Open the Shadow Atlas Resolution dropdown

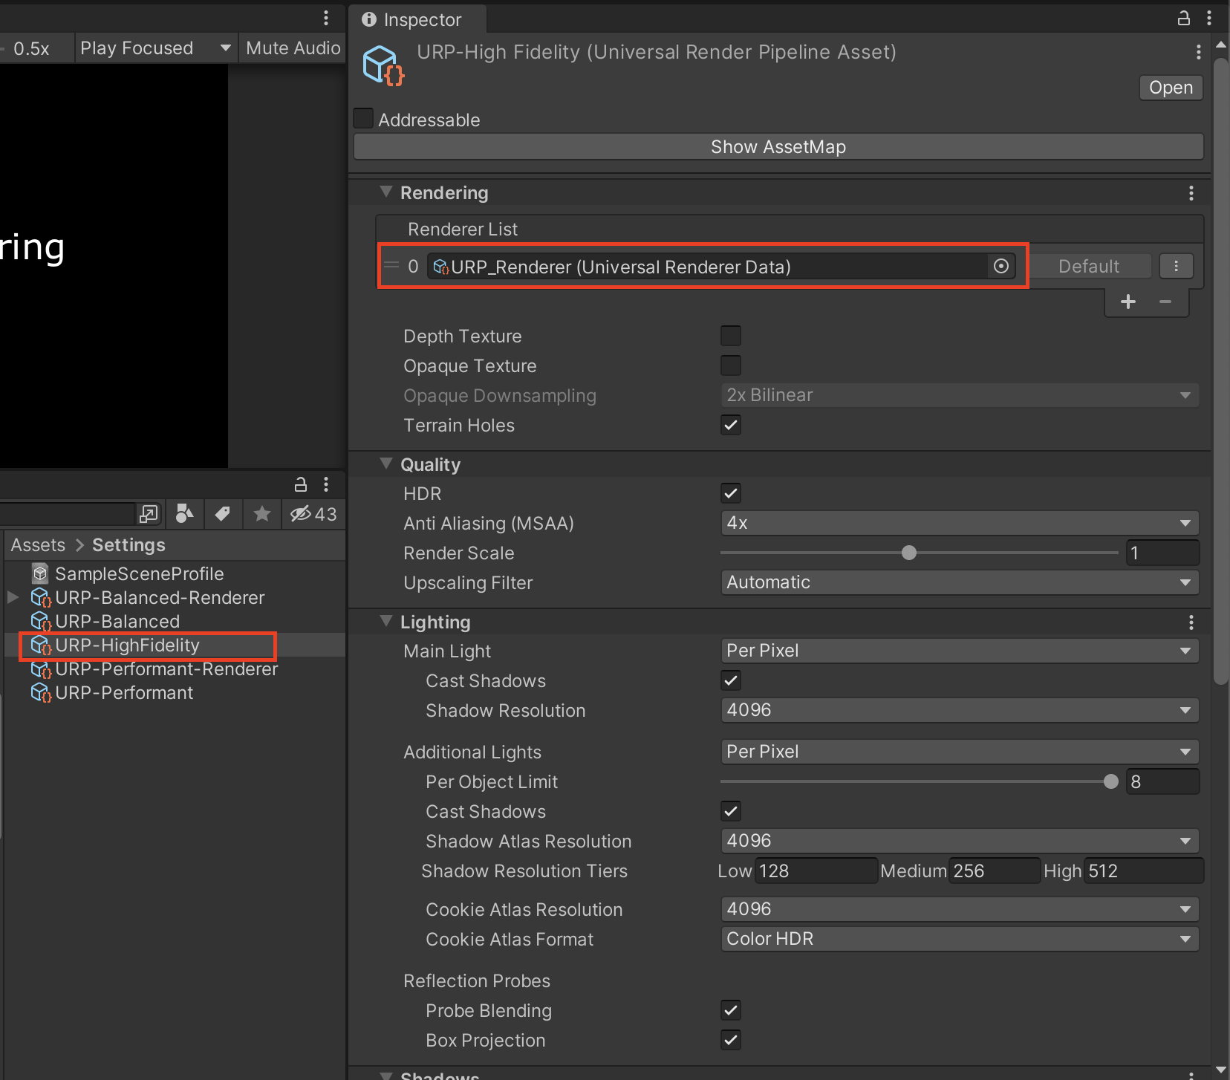(960, 841)
